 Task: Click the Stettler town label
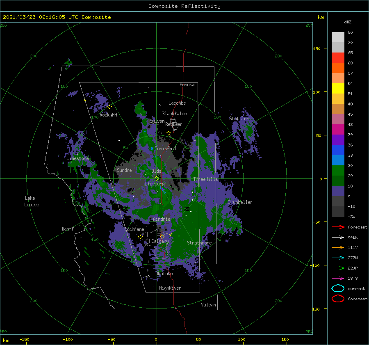point(239,119)
